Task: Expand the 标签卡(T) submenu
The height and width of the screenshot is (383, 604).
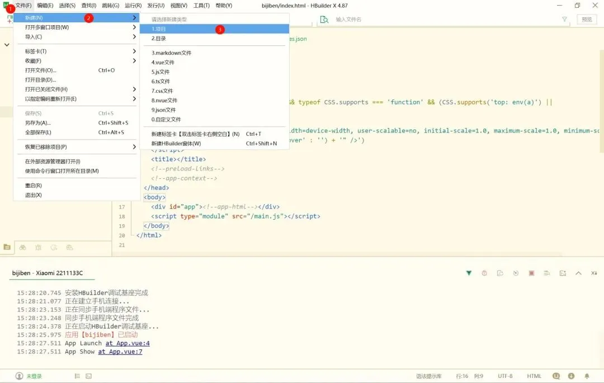Action: 77,51
